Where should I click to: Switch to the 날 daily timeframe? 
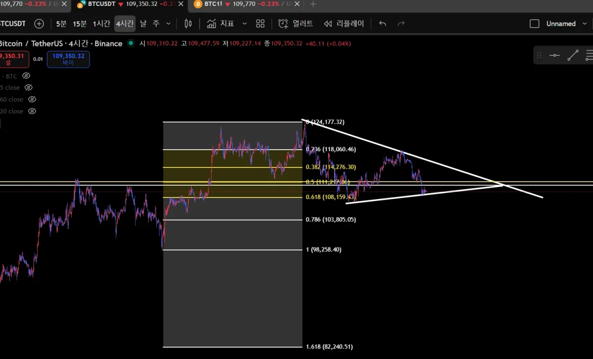pos(143,24)
